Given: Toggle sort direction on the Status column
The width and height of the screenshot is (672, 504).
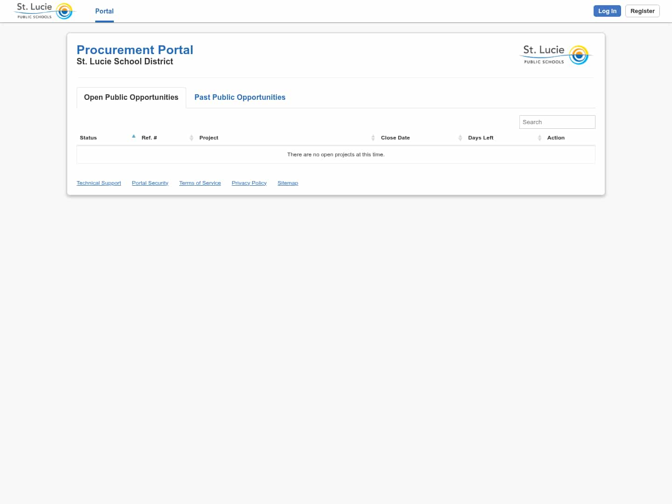Looking at the screenshot, I should tap(88, 138).
